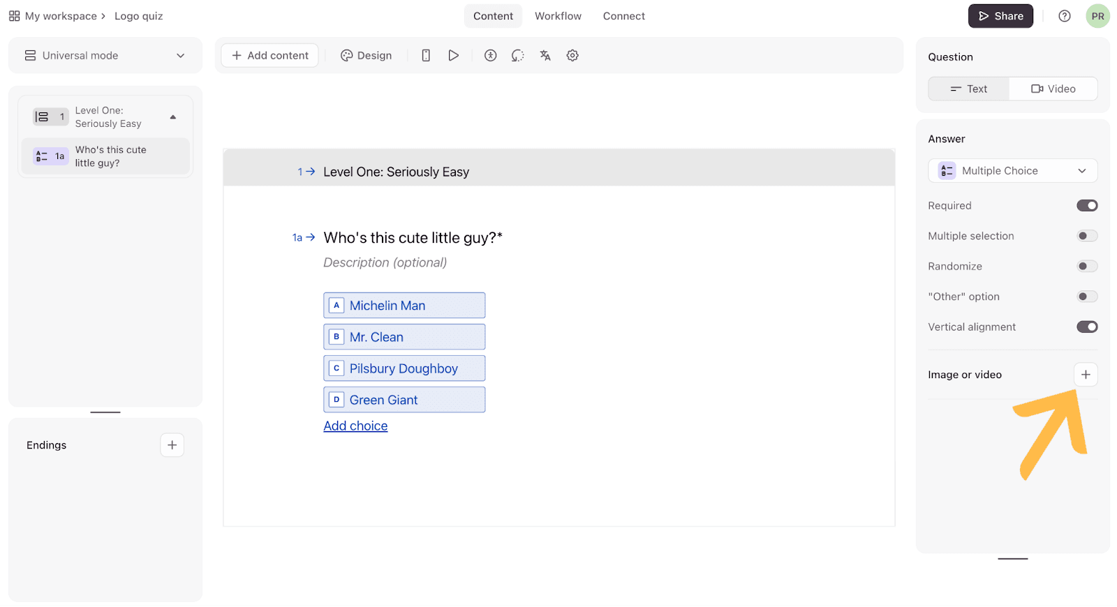The image size is (1117, 607).
Task: Click the Question section heading
Action: coord(950,57)
